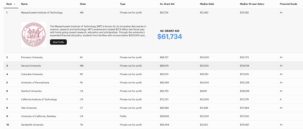Click Princeton's $10,000 median debt cell
The image size is (303, 129).
(x=205, y=57)
